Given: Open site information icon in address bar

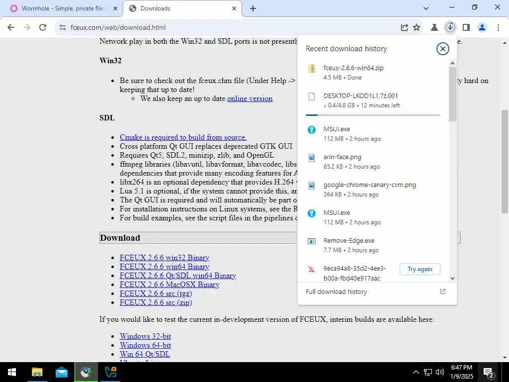Looking at the screenshot, I should 63,28.
